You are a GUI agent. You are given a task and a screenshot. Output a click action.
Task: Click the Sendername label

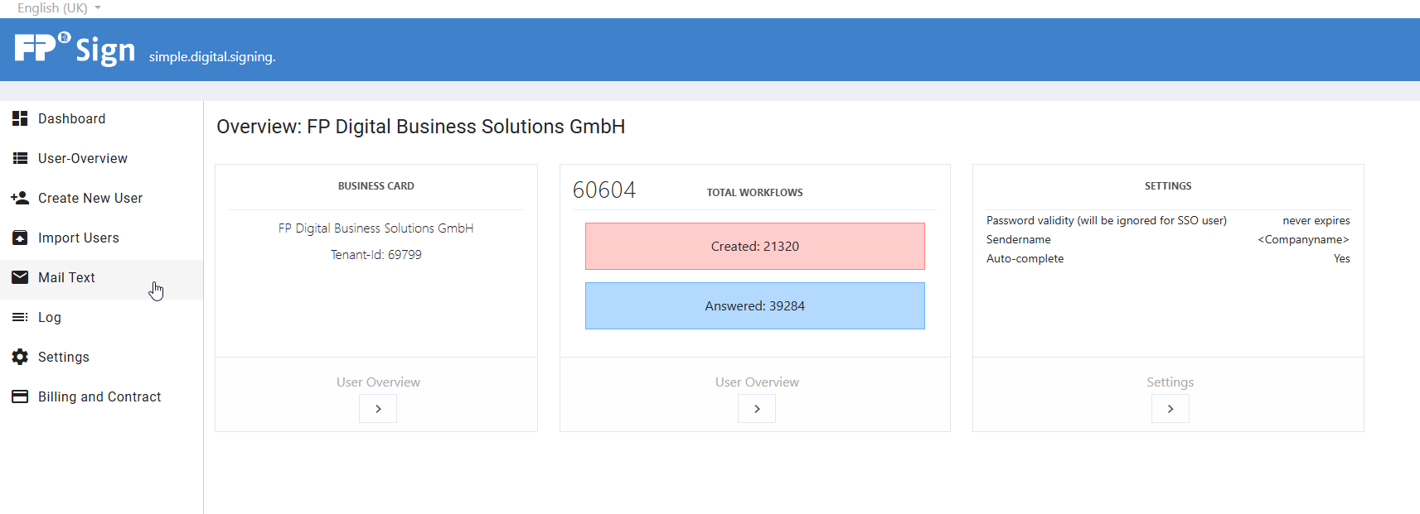1019,240
